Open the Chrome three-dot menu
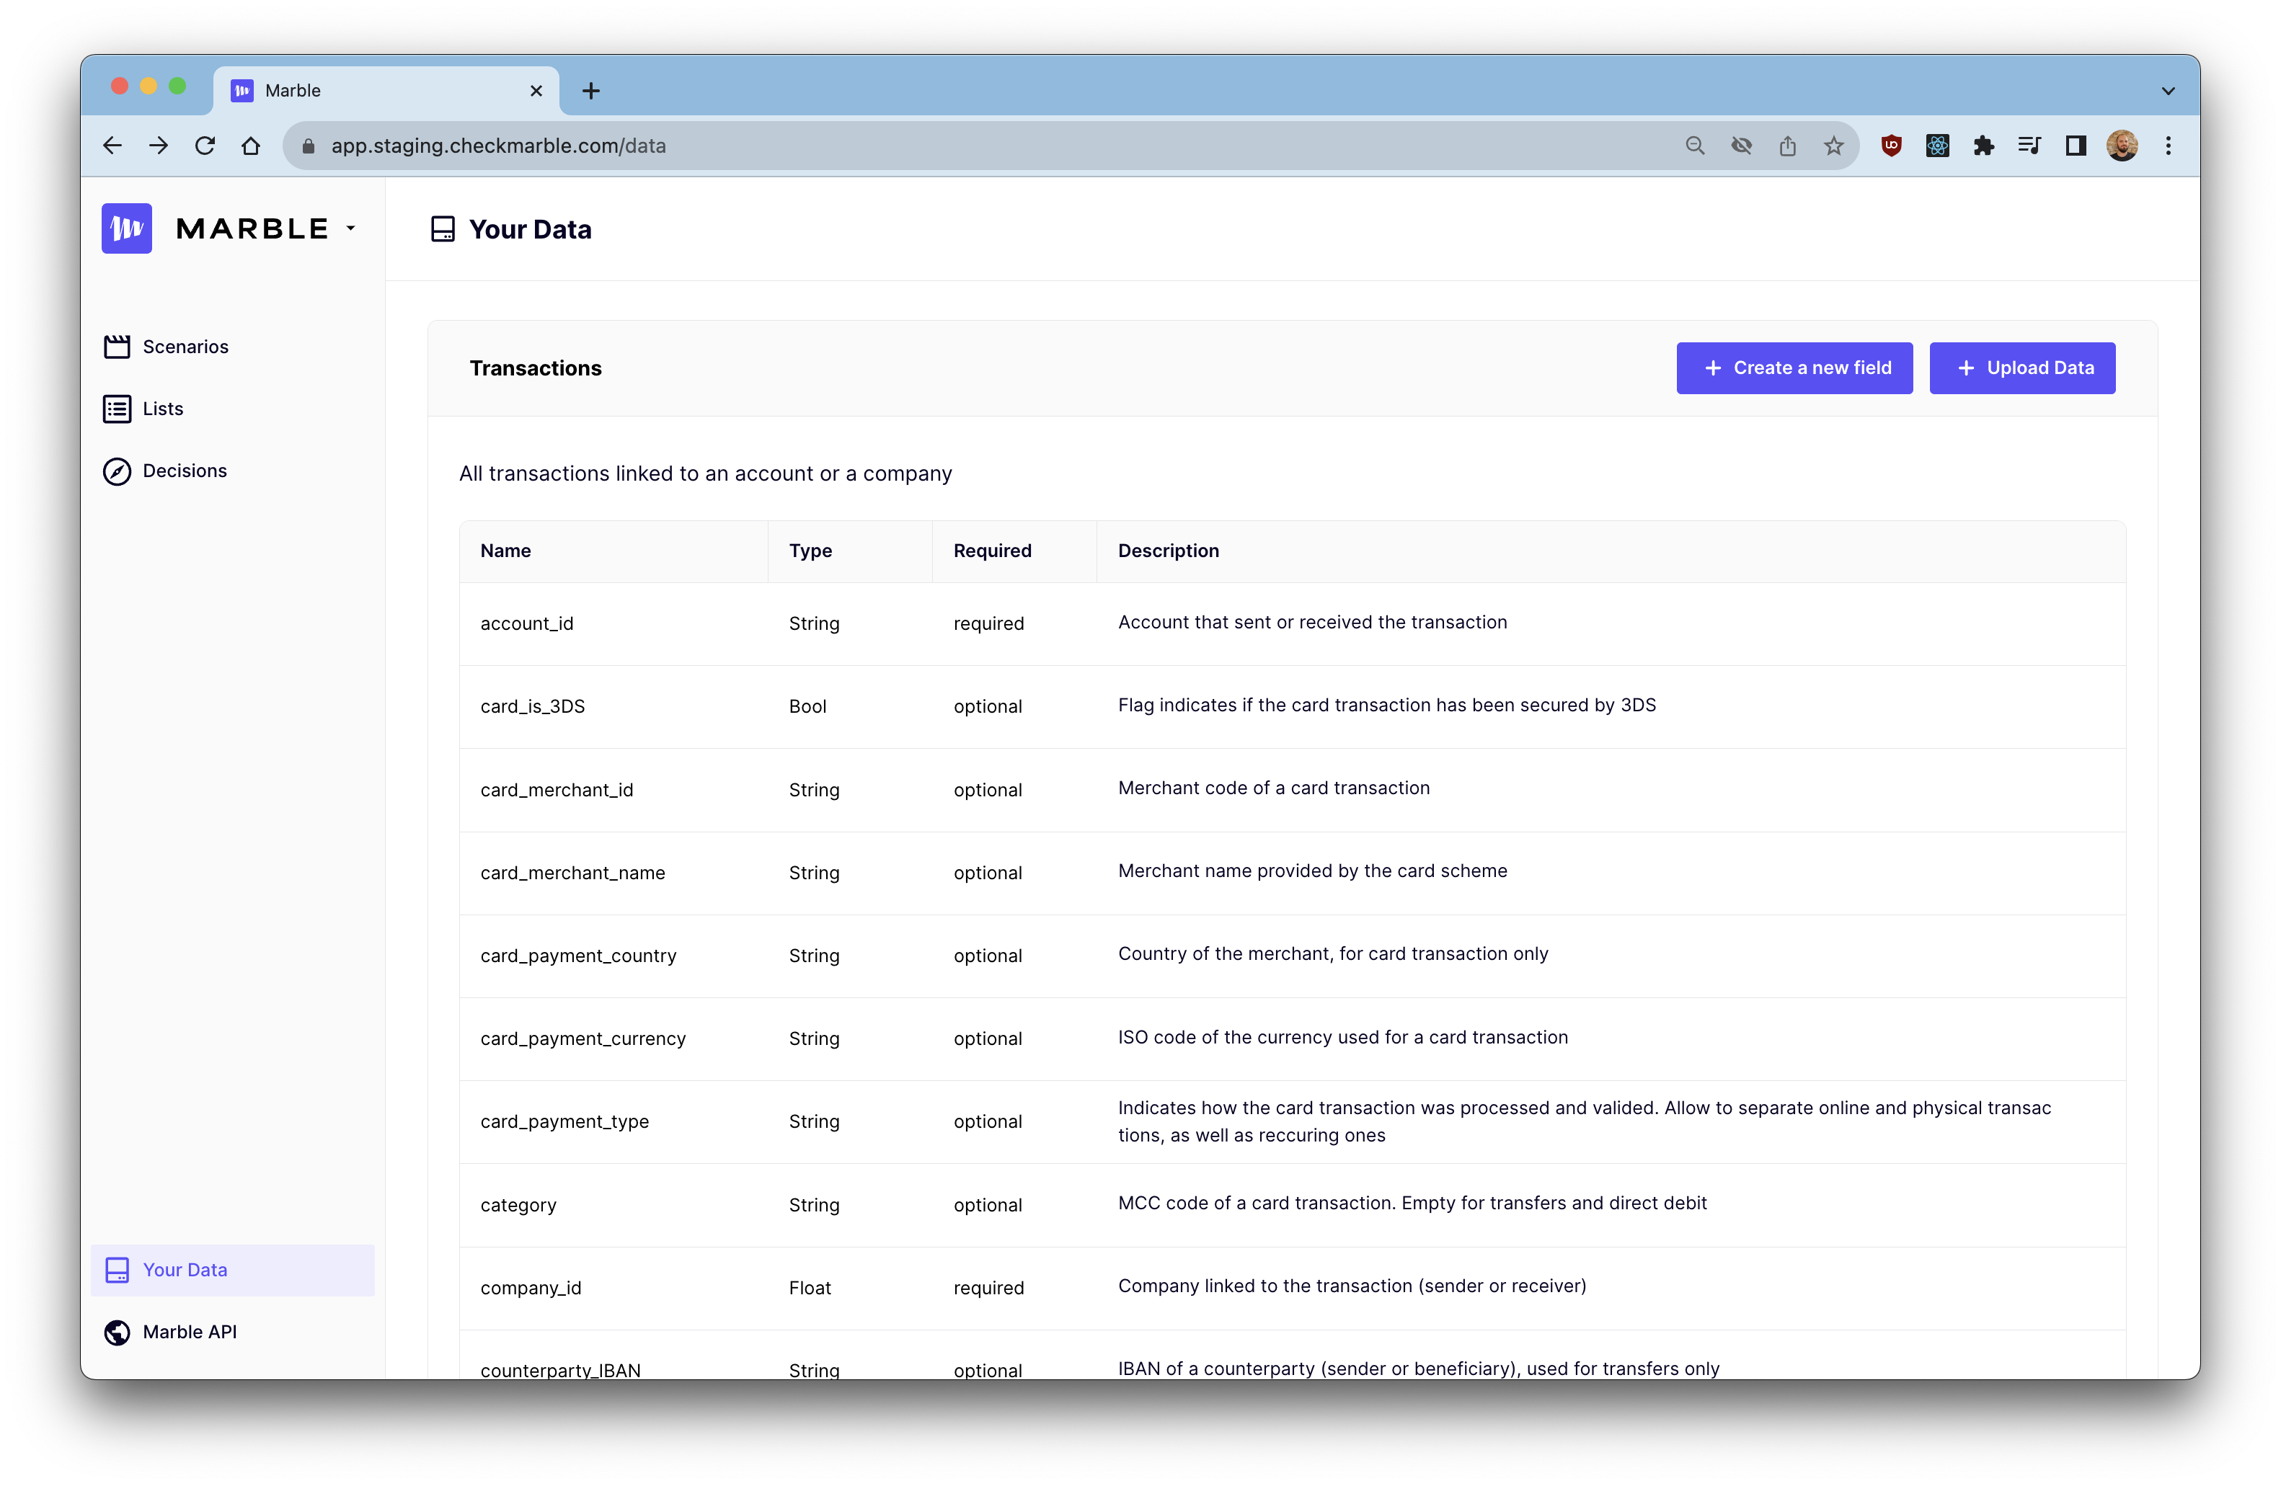 click(2168, 146)
